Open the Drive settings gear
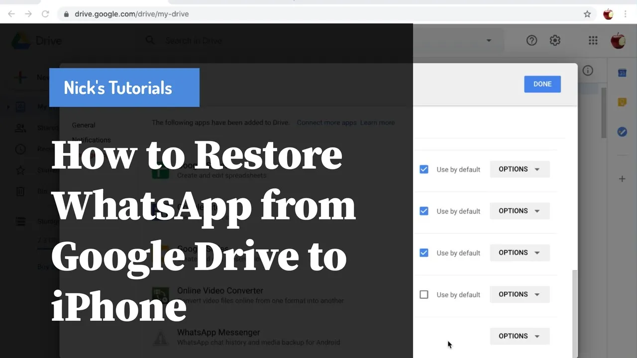The width and height of the screenshot is (637, 358). pyautogui.click(x=555, y=40)
